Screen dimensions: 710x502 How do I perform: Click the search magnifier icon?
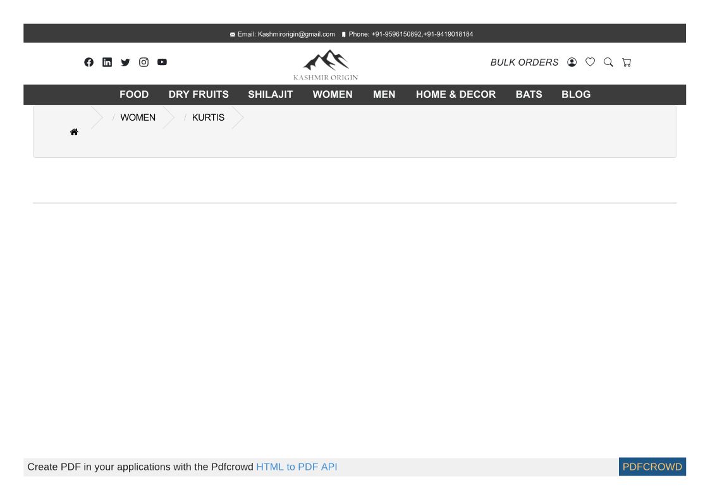(x=608, y=62)
